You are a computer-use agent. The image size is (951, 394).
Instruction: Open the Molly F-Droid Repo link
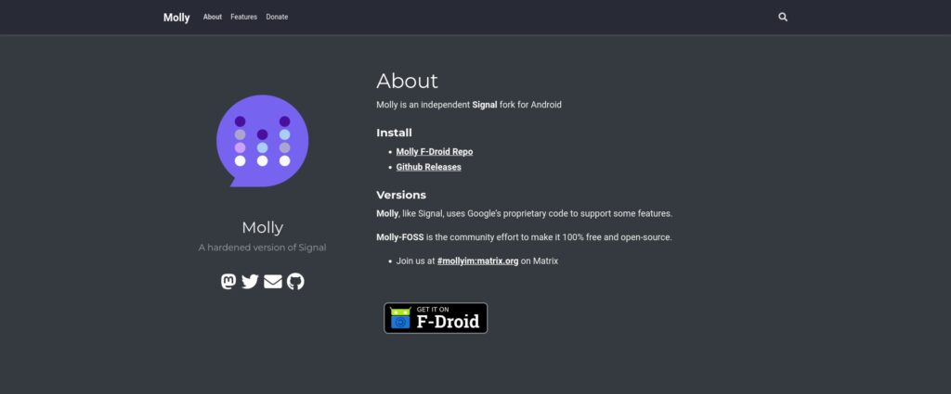tap(434, 151)
